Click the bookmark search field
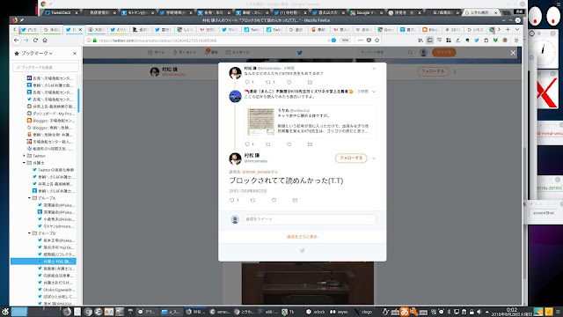563x317 pixels. (x=46, y=67)
